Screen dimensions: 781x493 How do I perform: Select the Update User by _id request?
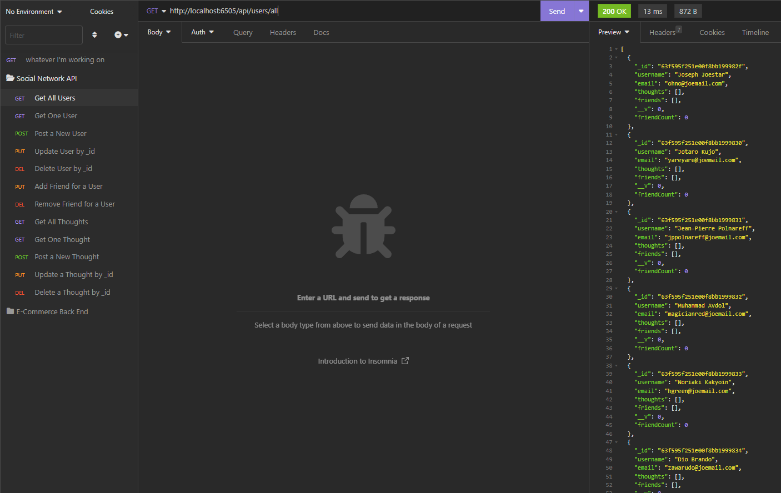point(69,151)
